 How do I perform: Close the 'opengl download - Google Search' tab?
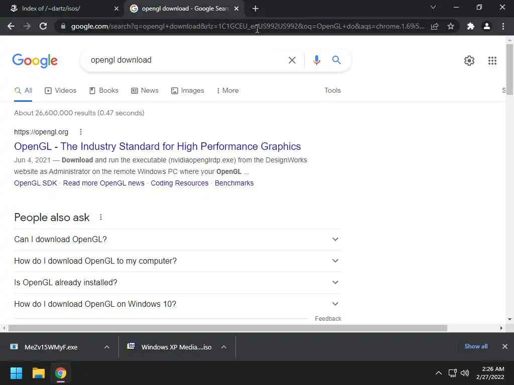[x=236, y=9]
